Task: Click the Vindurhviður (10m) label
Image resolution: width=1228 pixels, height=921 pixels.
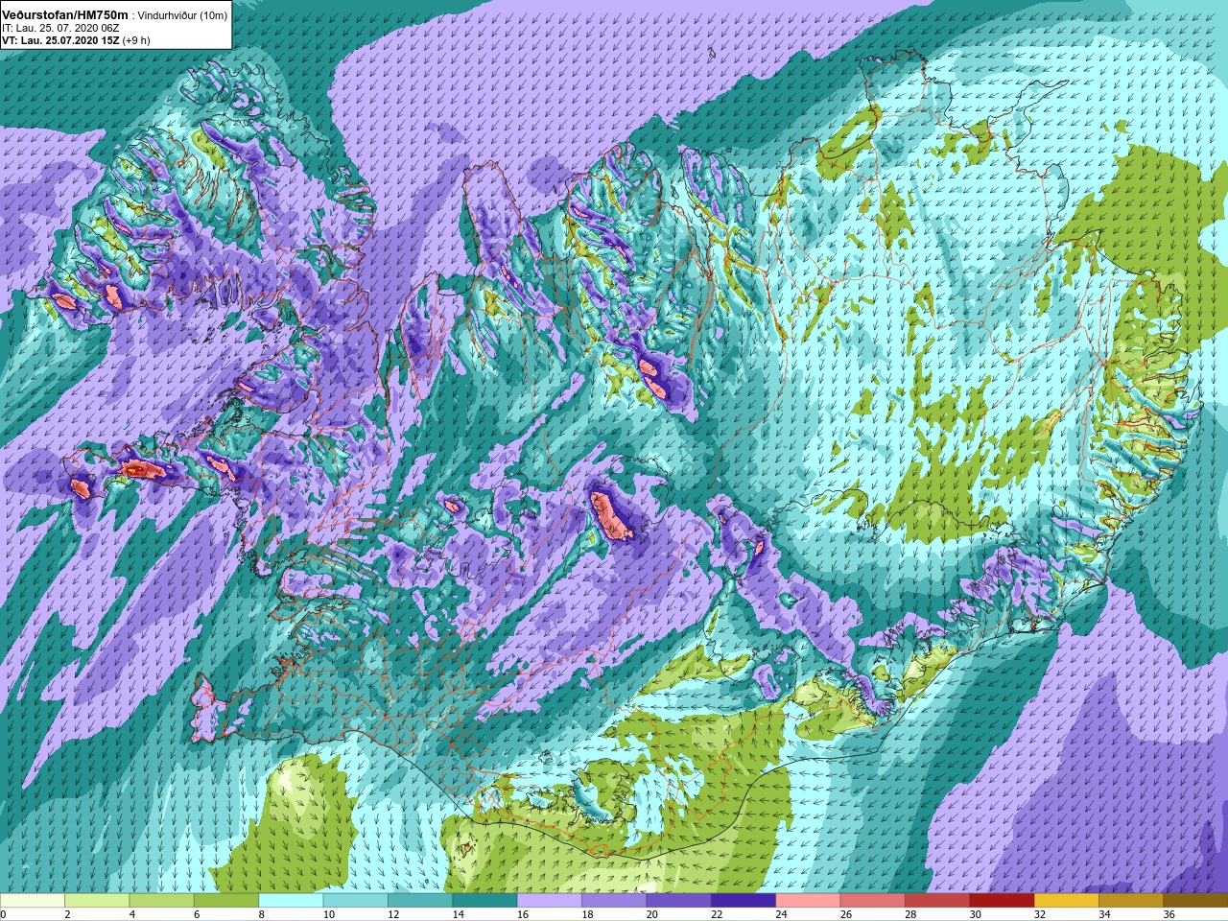Action: click(x=182, y=15)
